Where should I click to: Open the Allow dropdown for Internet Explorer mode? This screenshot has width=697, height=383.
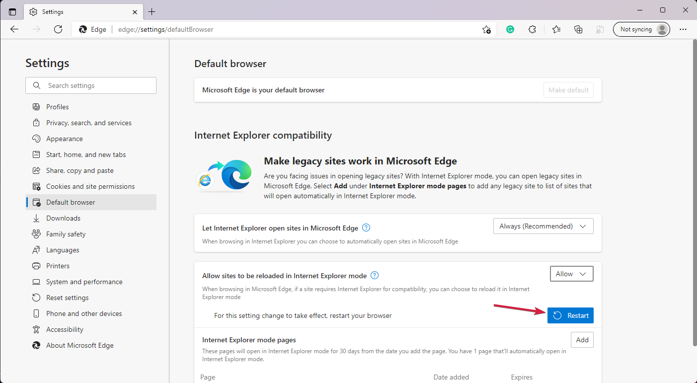(x=571, y=273)
